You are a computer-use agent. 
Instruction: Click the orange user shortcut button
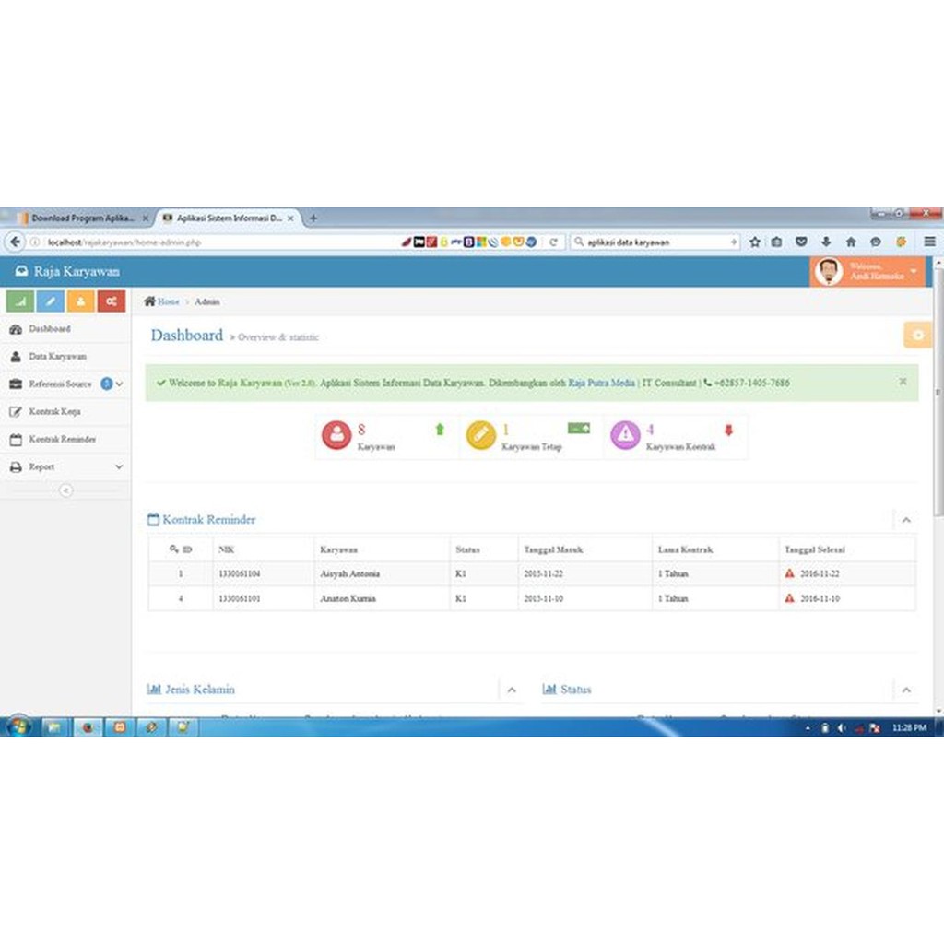(80, 301)
